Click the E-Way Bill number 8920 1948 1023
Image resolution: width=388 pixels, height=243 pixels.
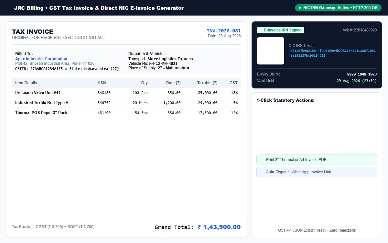362,74
